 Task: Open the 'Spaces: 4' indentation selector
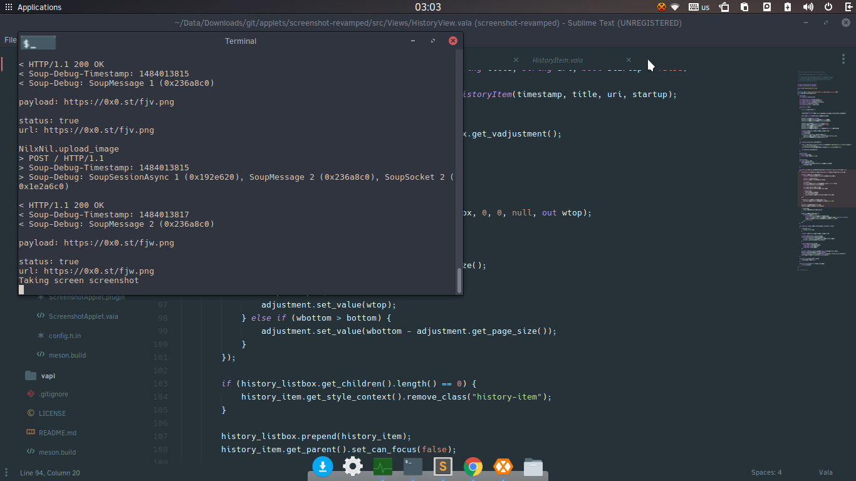point(766,473)
